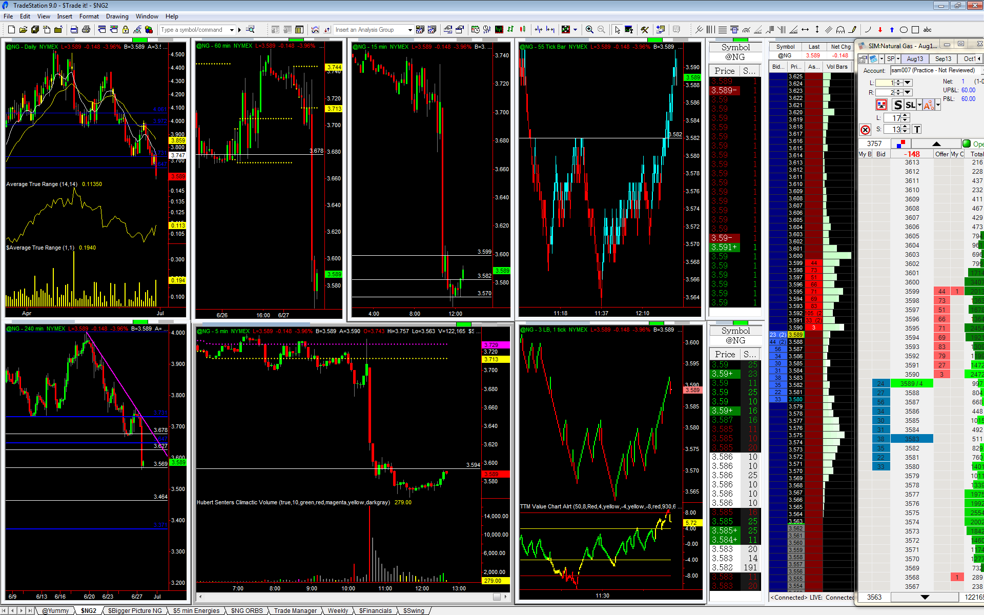The width and height of the screenshot is (984, 615).
Task: Open the Drawing menu
Action: coord(117,16)
